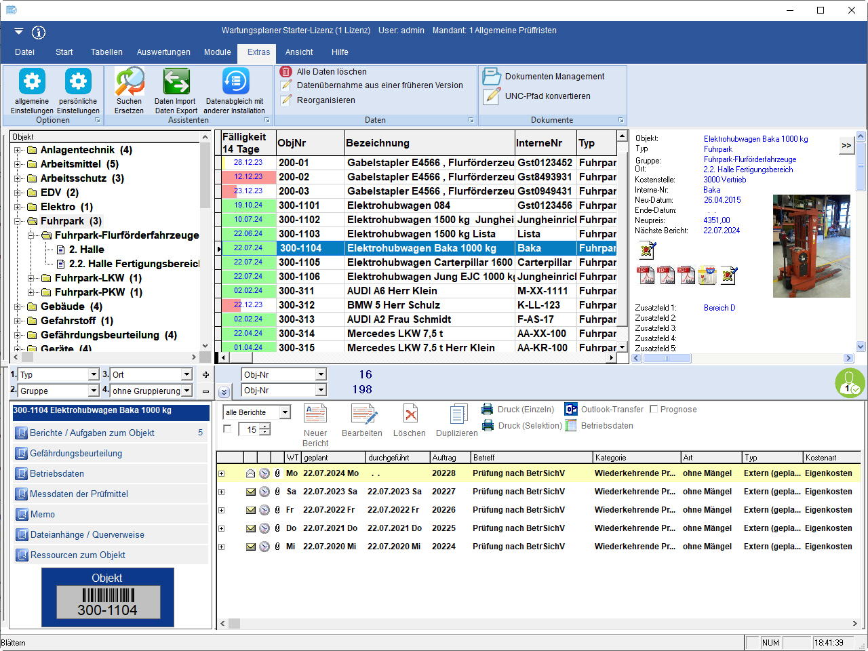Expand report row 20228 details

[221, 473]
